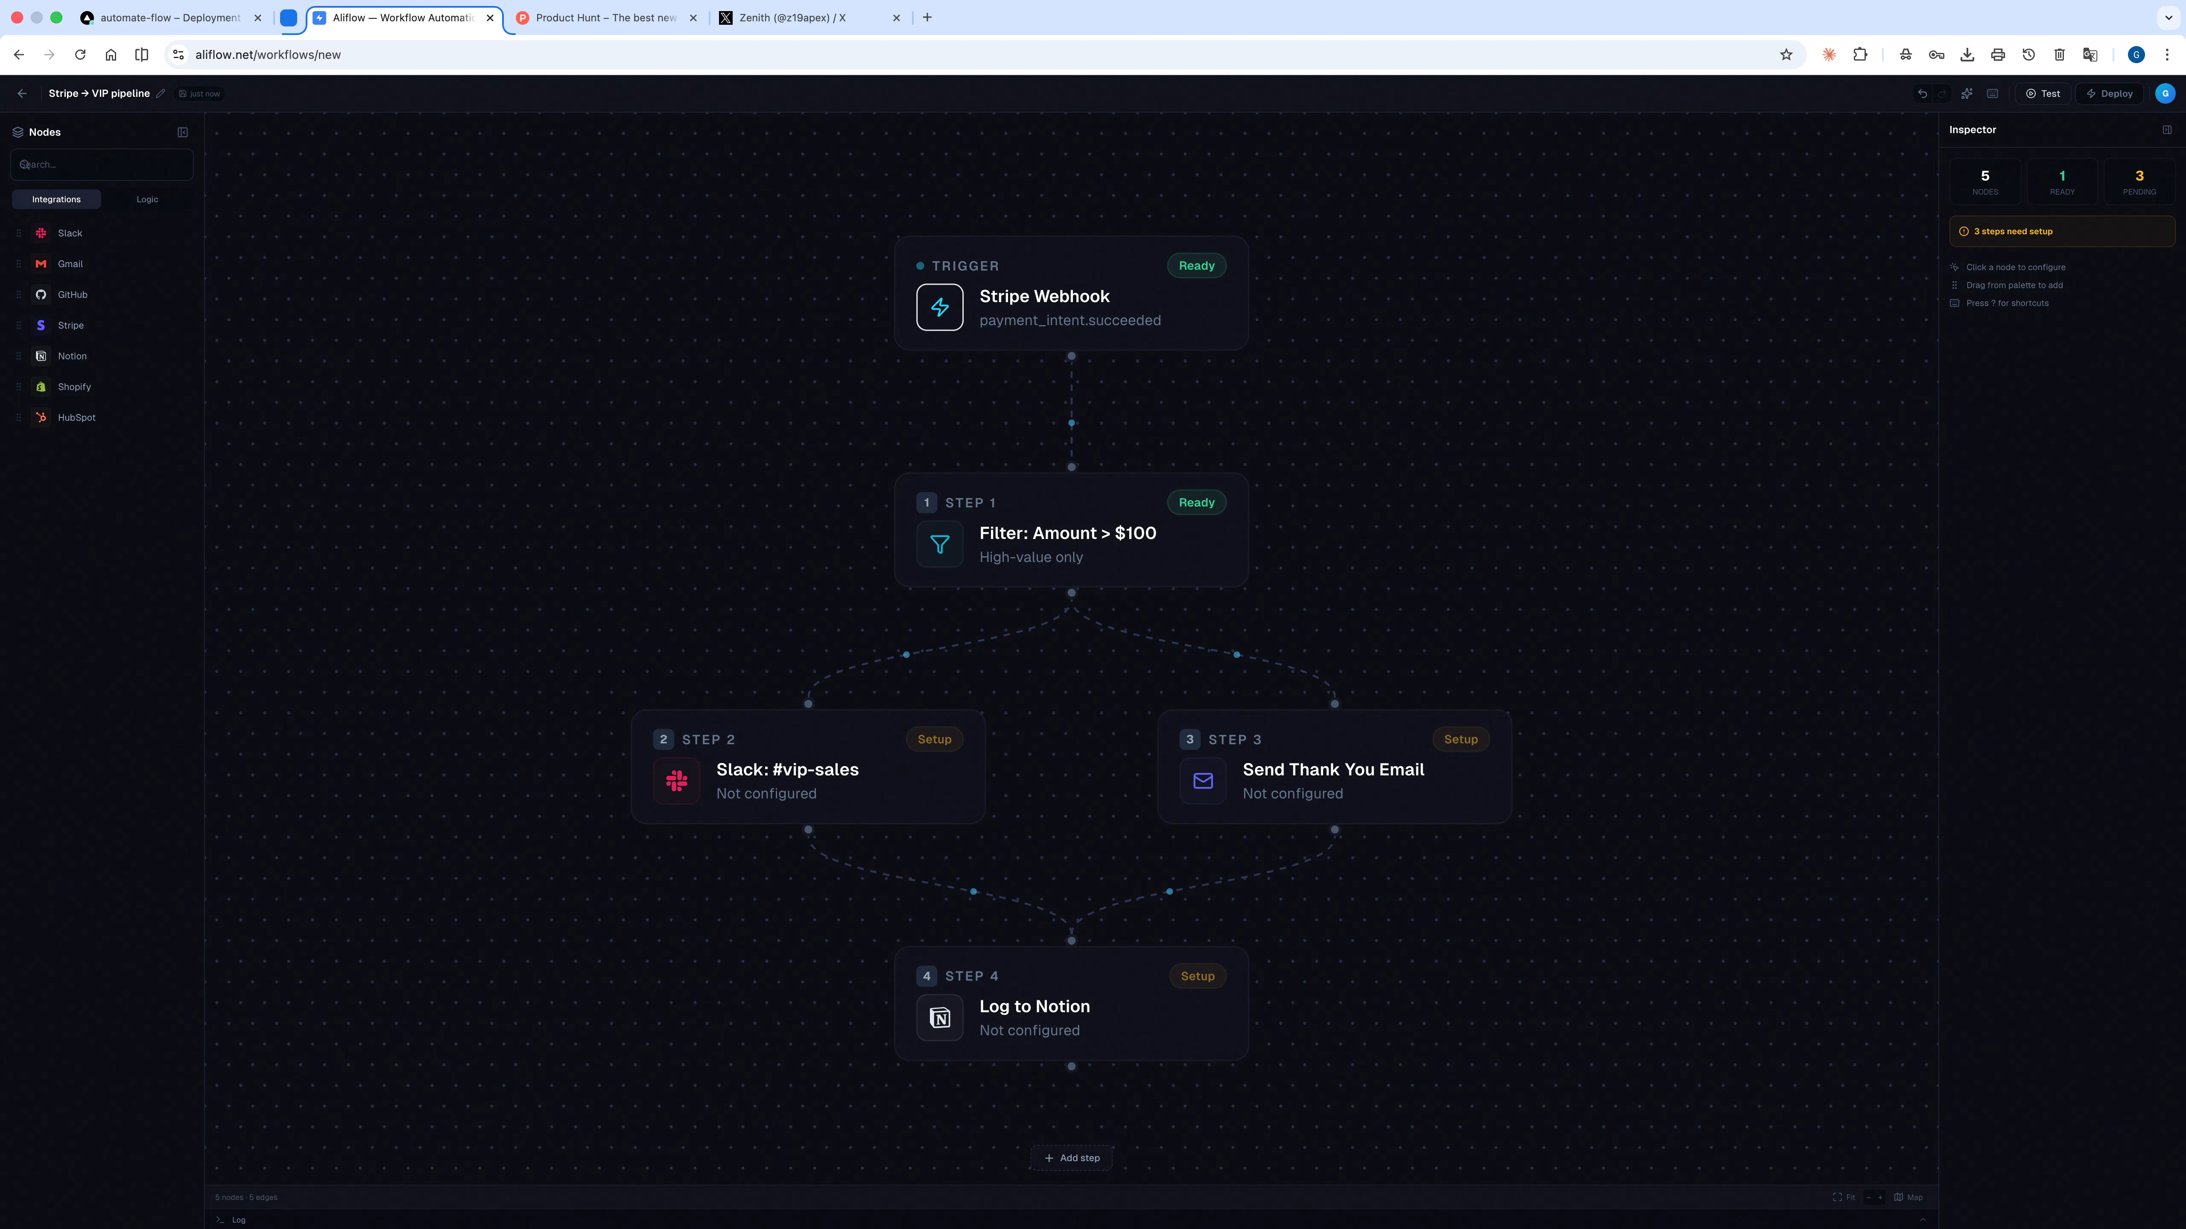The height and width of the screenshot is (1229, 2186).
Task: Reload the page
Action: pyautogui.click(x=80, y=54)
